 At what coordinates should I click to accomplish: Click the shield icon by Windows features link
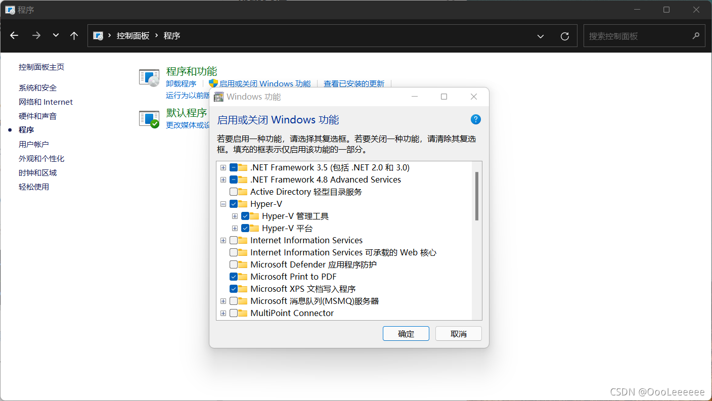213,83
